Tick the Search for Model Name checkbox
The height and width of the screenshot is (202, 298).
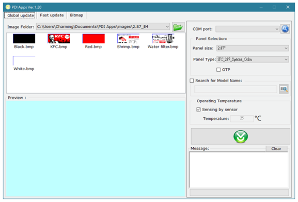point(192,81)
